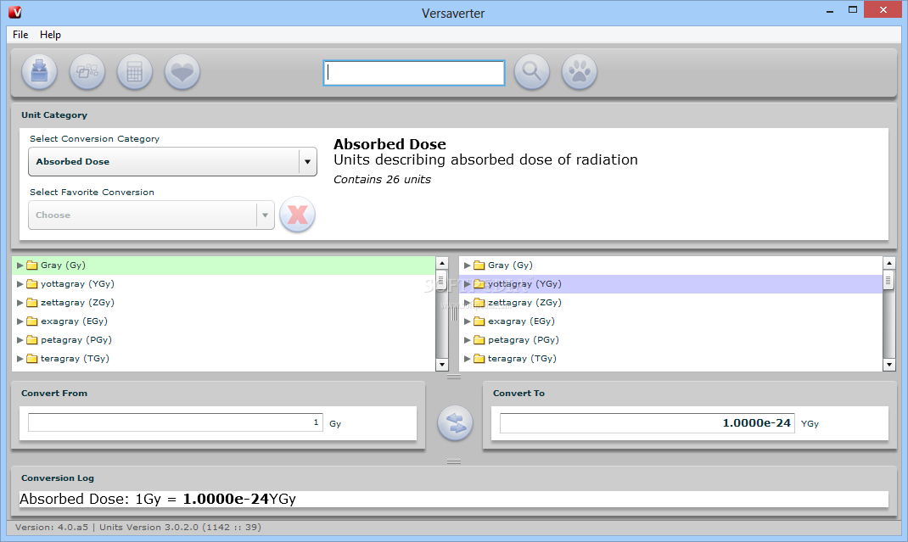The image size is (908, 542).
Task: Expand exagray (EGy) in right list
Action: (467, 321)
